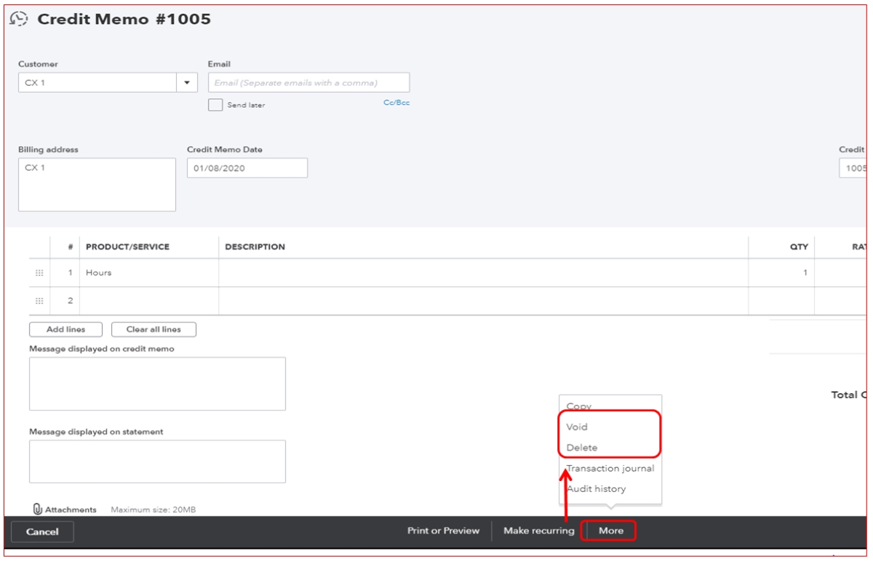This screenshot has height=561, width=873.
Task: Click Print or Preview in footer
Action: click(x=443, y=530)
